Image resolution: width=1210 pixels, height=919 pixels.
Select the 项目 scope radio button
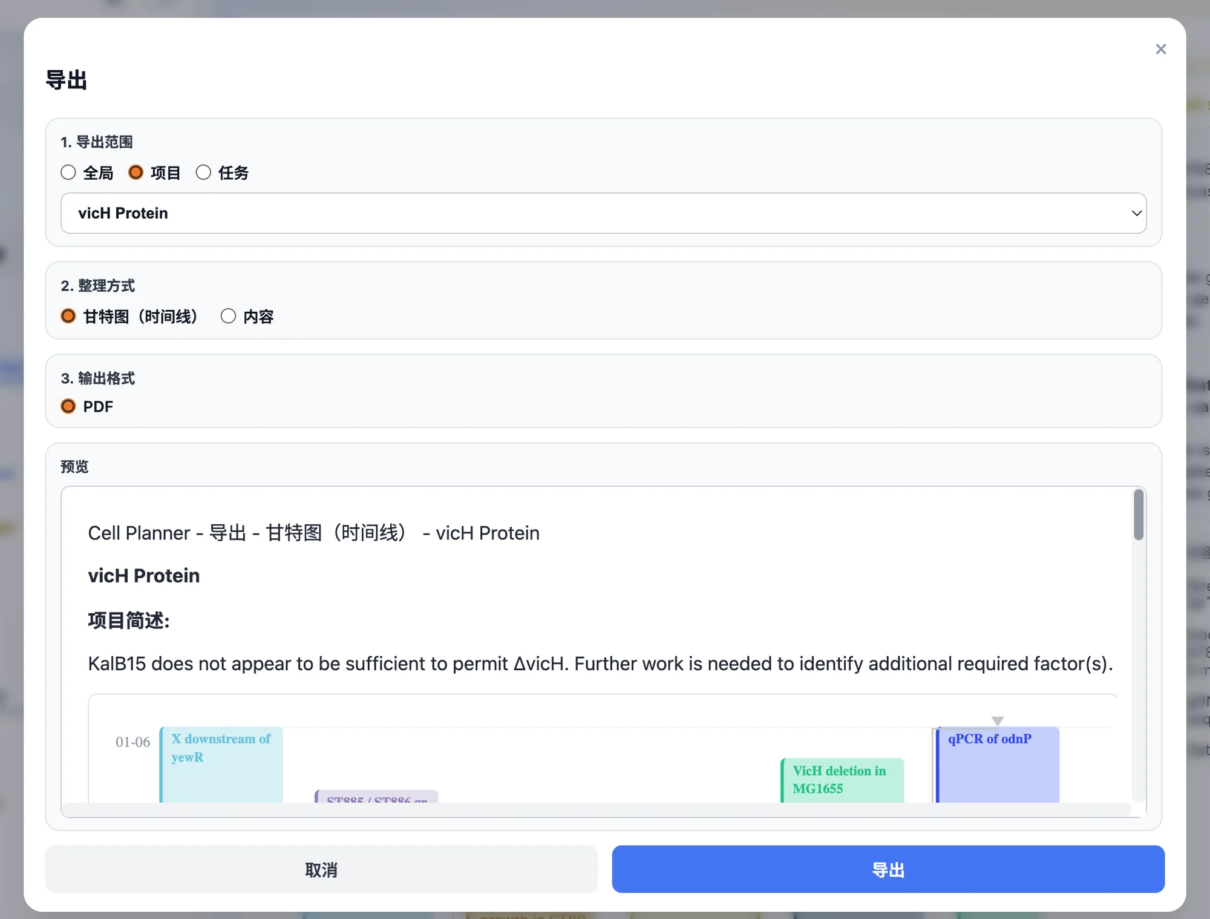(x=136, y=173)
